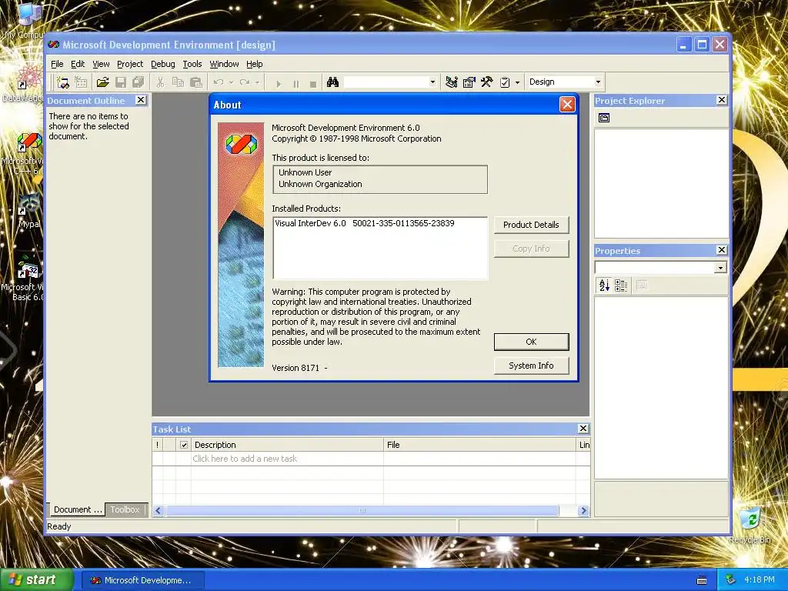Click the Task List scroll right arrow
The image size is (788, 591).
coord(583,511)
